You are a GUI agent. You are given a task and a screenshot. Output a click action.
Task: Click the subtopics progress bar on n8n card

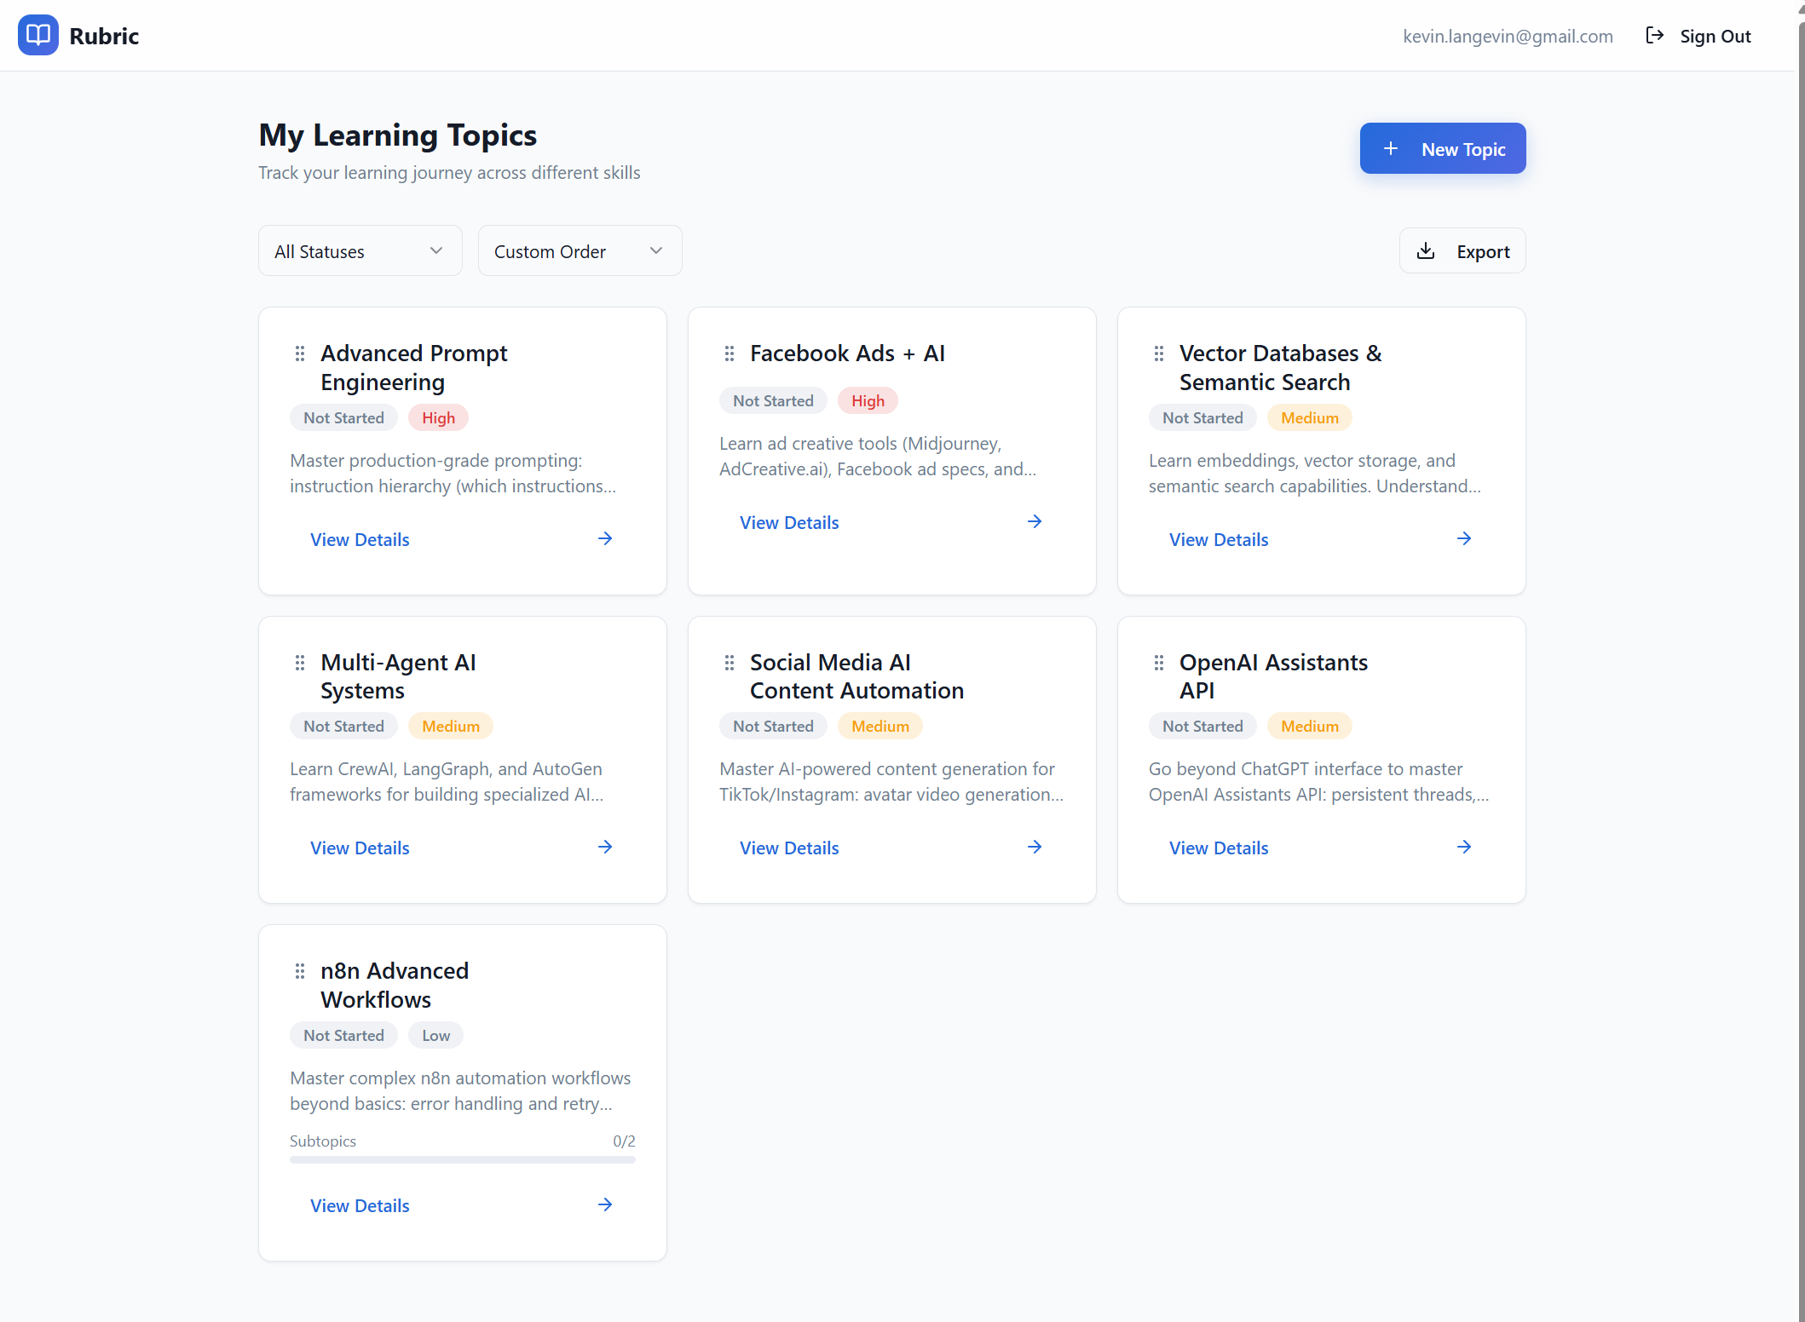462,1159
